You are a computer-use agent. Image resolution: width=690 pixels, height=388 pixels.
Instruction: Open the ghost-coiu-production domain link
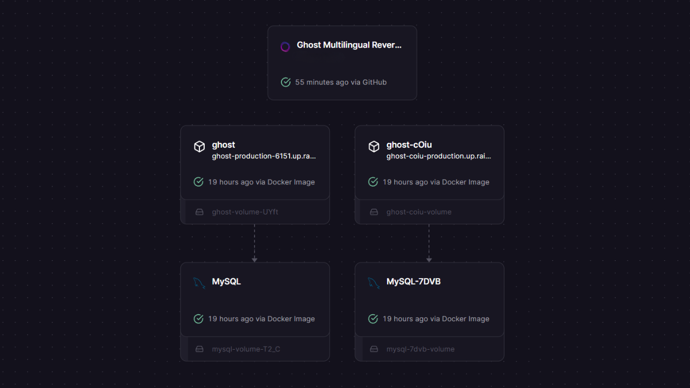[438, 156]
